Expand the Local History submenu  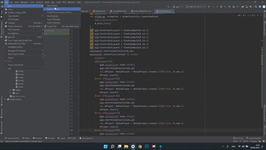coord(24,33)
